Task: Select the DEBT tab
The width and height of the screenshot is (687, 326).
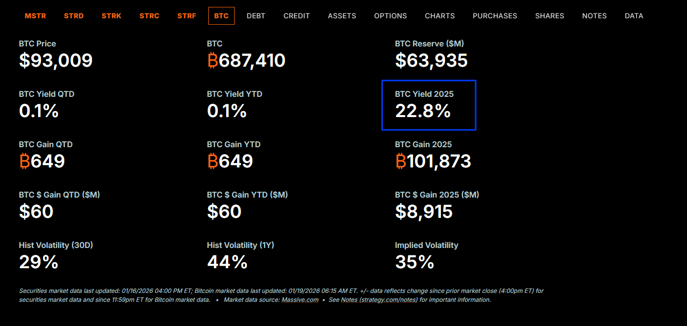Action: [256, 15]
